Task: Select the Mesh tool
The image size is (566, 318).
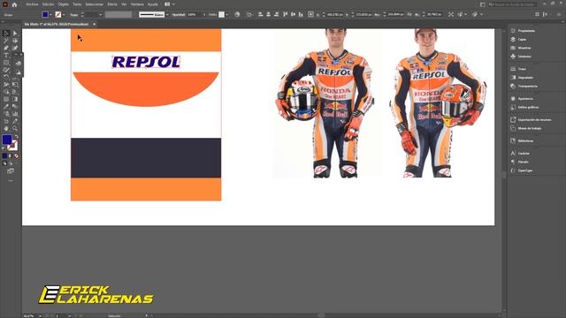Action: (6, 99)
